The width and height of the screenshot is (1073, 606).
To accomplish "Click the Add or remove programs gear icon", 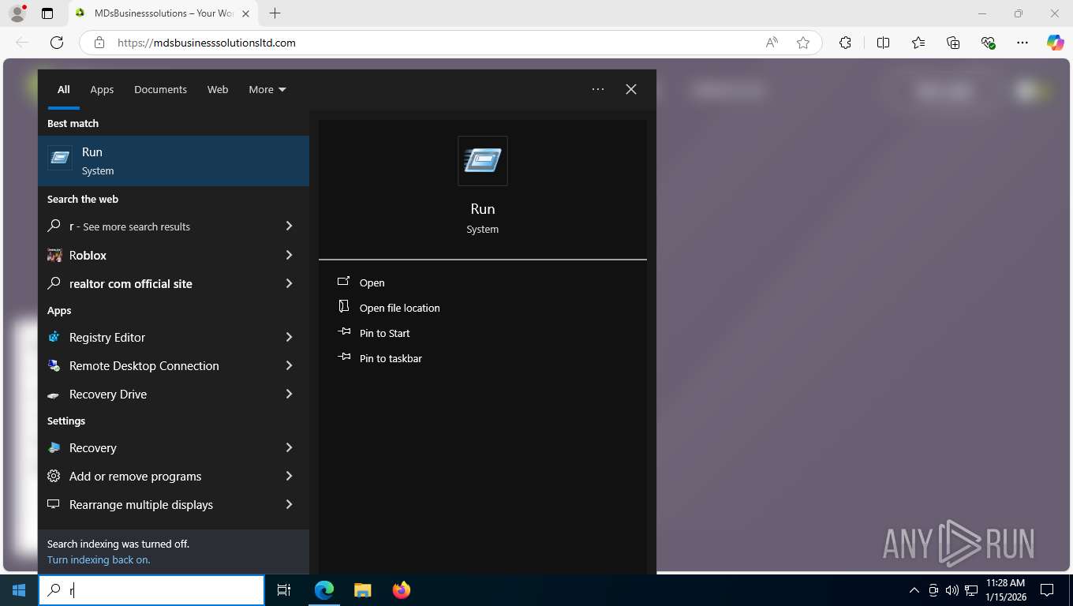I will coord(54,476).
